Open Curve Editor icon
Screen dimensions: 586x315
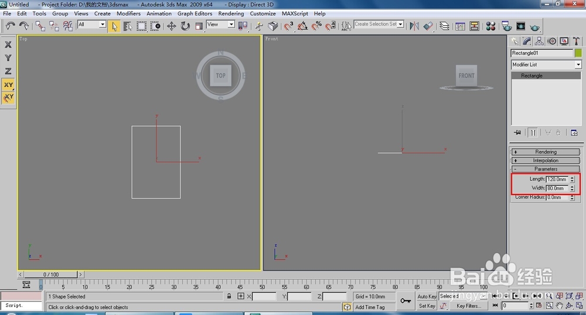pos(461,26)
